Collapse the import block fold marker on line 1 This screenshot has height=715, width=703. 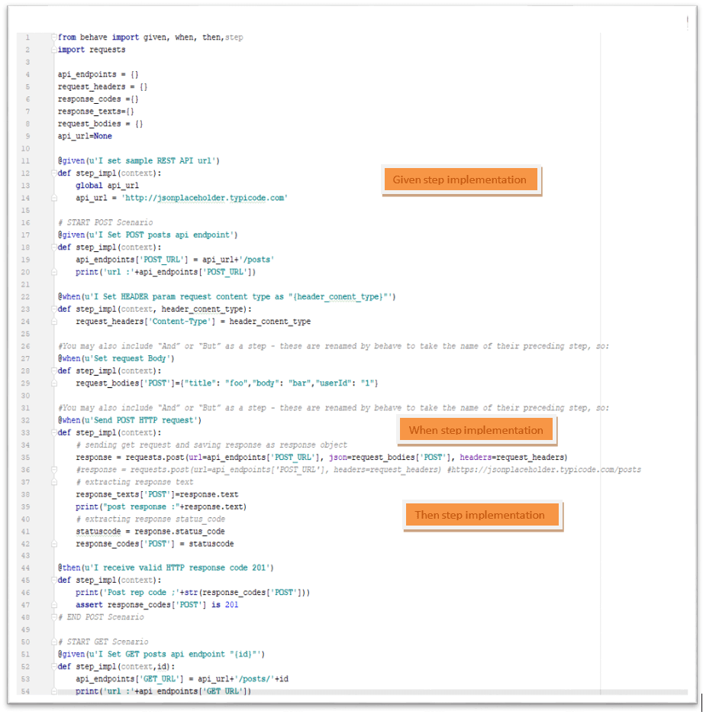pos(53,37)
